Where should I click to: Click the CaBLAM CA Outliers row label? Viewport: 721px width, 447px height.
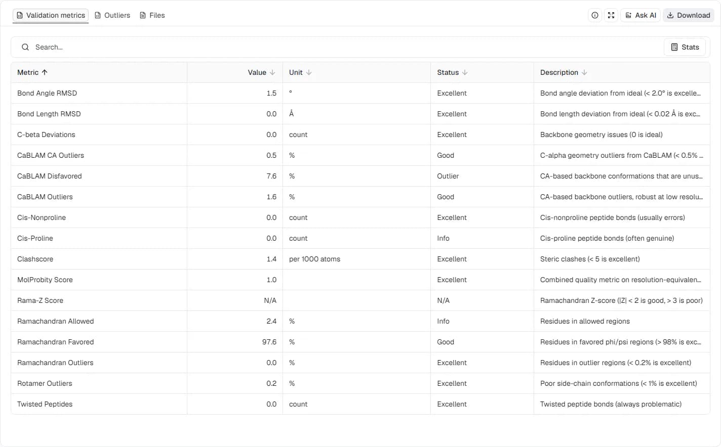click(51, 155)
